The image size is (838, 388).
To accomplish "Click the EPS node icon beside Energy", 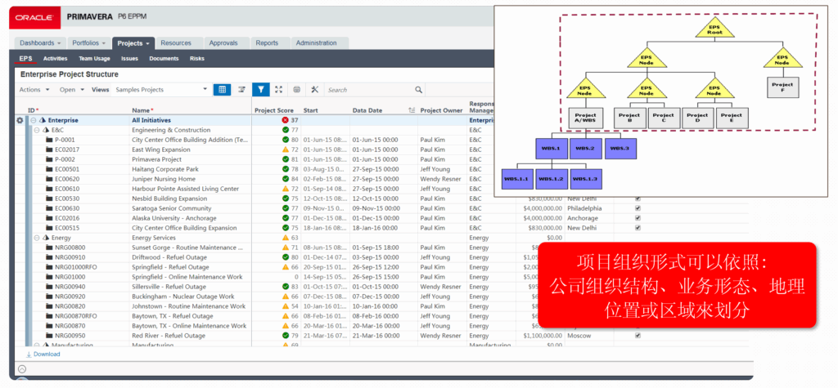I will click(x=46, y=238).
